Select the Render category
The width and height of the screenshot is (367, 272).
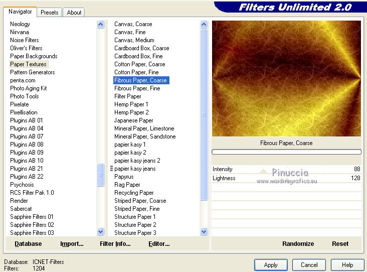pyautogui.click(x=19, y=201)
